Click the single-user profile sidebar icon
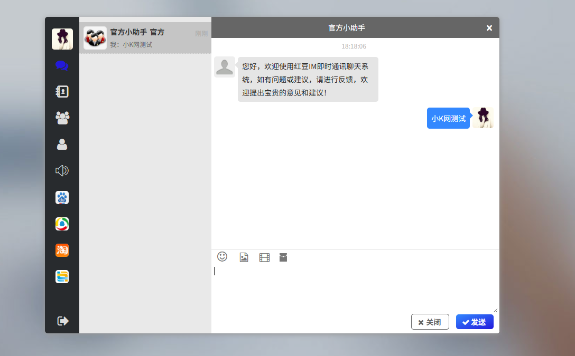The width and height of the screenshot is (575, 356). [62, 144]
